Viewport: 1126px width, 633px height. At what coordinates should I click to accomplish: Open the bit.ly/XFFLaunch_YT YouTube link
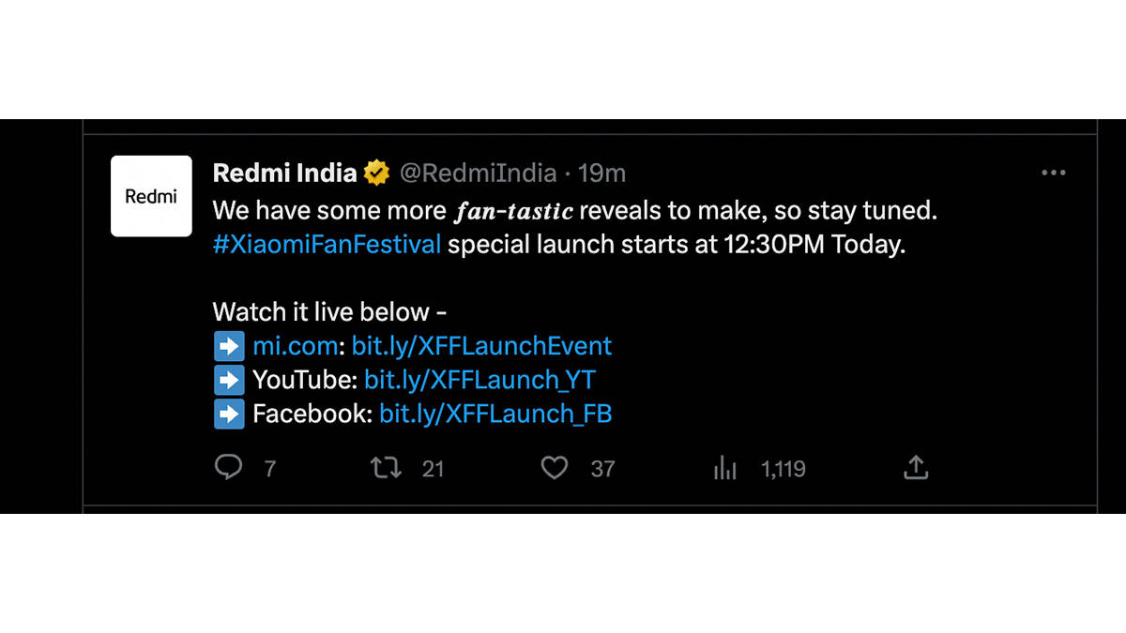pyautogui.click(x=479, y=380)
